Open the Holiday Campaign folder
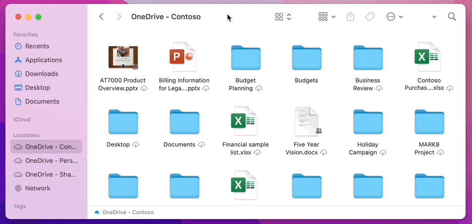 (x=367, y=122)
